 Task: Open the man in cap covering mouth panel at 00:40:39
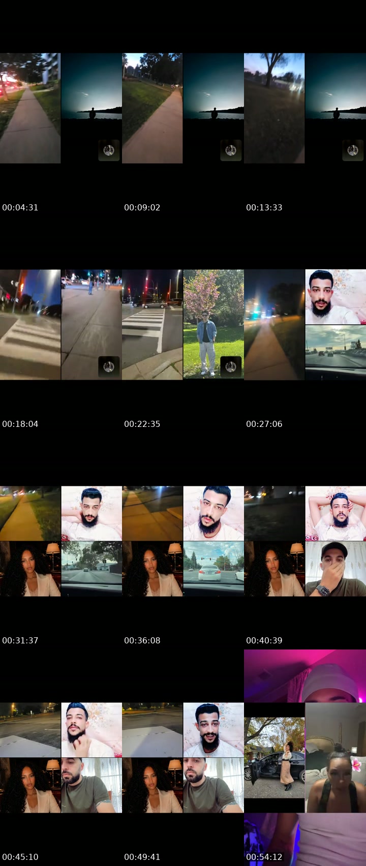[x=335, y=569]
